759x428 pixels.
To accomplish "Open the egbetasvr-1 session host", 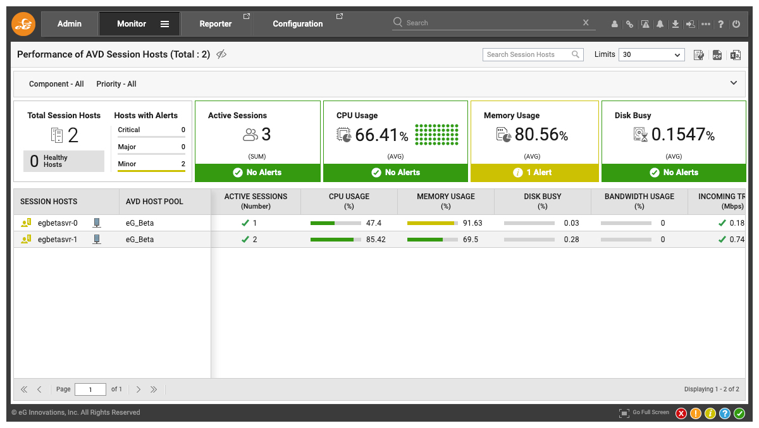I will (58, 240).
